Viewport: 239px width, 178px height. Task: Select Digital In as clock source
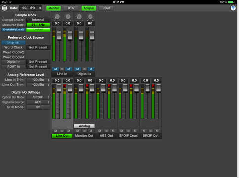(13, 62)
